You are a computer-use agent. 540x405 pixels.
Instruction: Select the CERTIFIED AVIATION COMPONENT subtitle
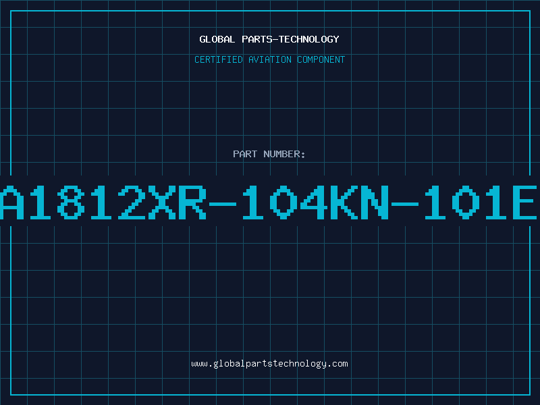pos(269,59)
